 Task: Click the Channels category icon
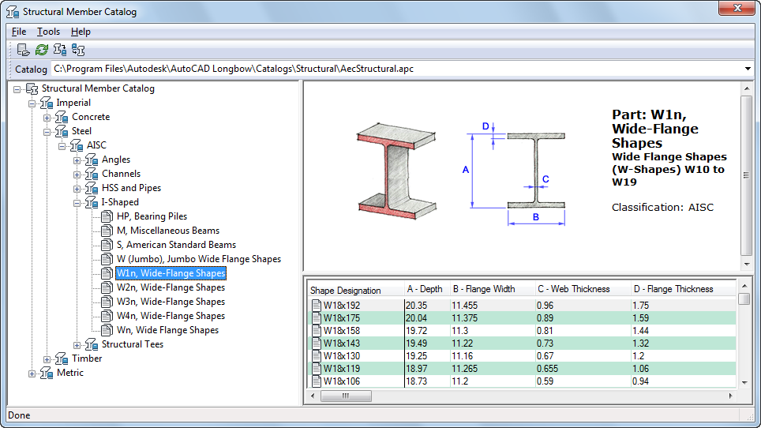click(x=92, y=174)
